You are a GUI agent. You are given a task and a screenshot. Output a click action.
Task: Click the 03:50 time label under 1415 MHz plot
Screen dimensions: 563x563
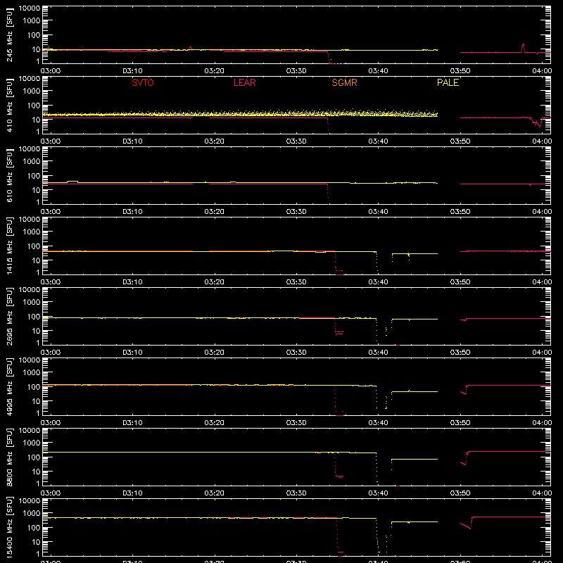(x=460, y=282)
